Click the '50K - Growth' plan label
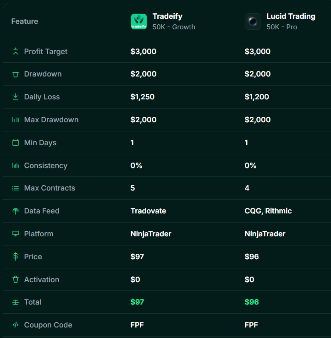The image size is (331, 338). 174,27
